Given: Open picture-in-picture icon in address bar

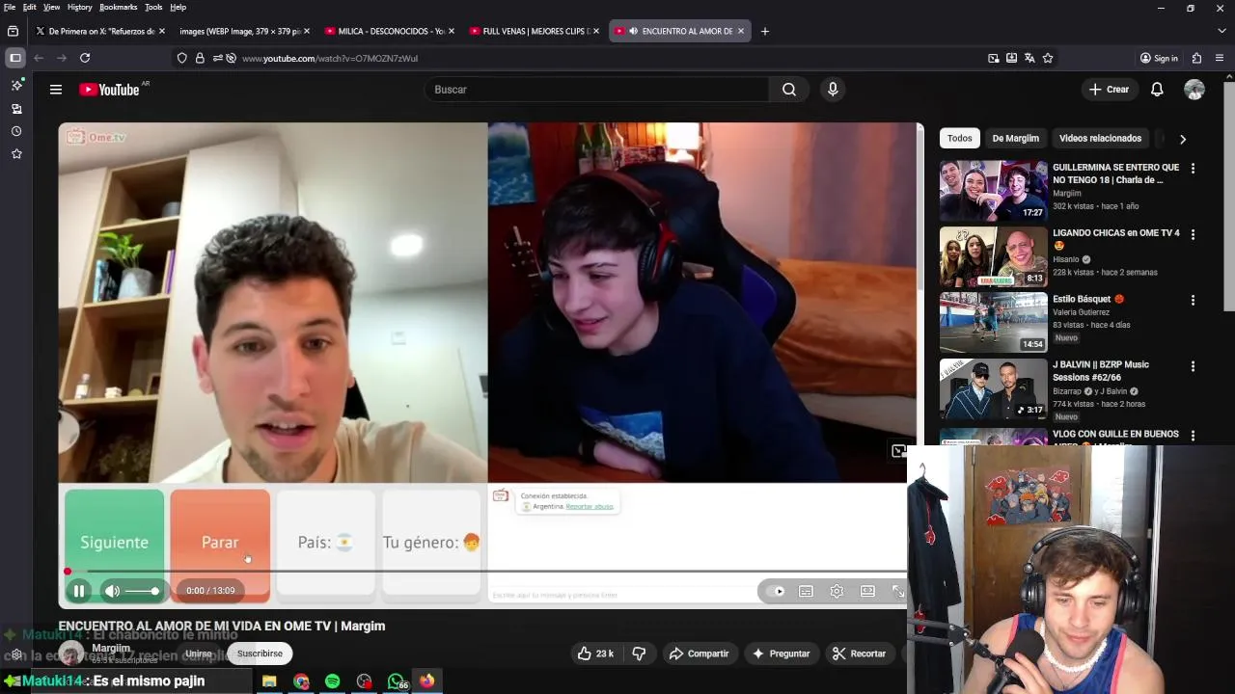Looking at the screenshot, I should coord(994,58).
